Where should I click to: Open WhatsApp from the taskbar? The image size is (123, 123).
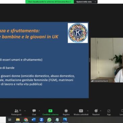(x=49, y=120)
